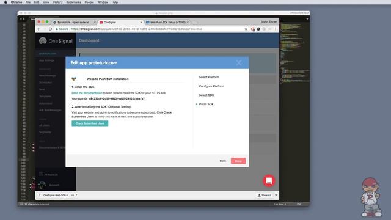Open the Bookmarks menu
Screen dimensions: 391x220
pos(73,2)
